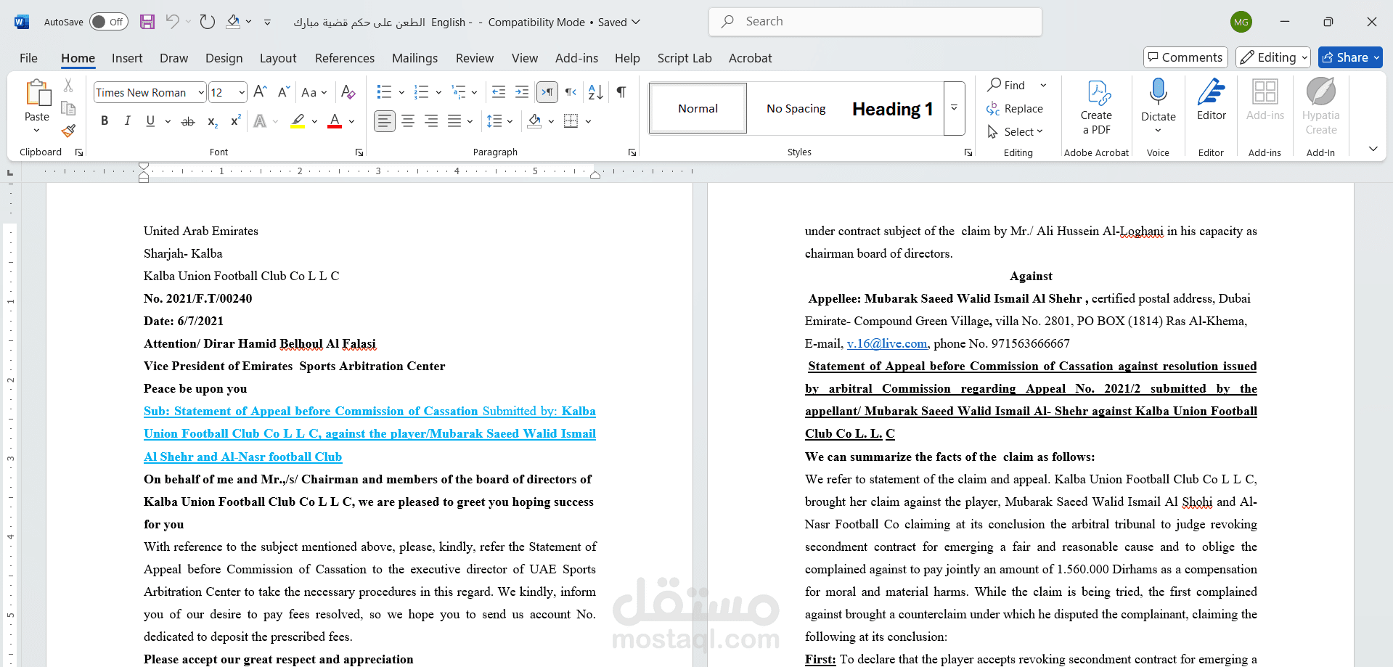The height and width of the screenshot is (667, 1393).
Task: Apply yellow text highlight color
Action: (x=298, y=121)
